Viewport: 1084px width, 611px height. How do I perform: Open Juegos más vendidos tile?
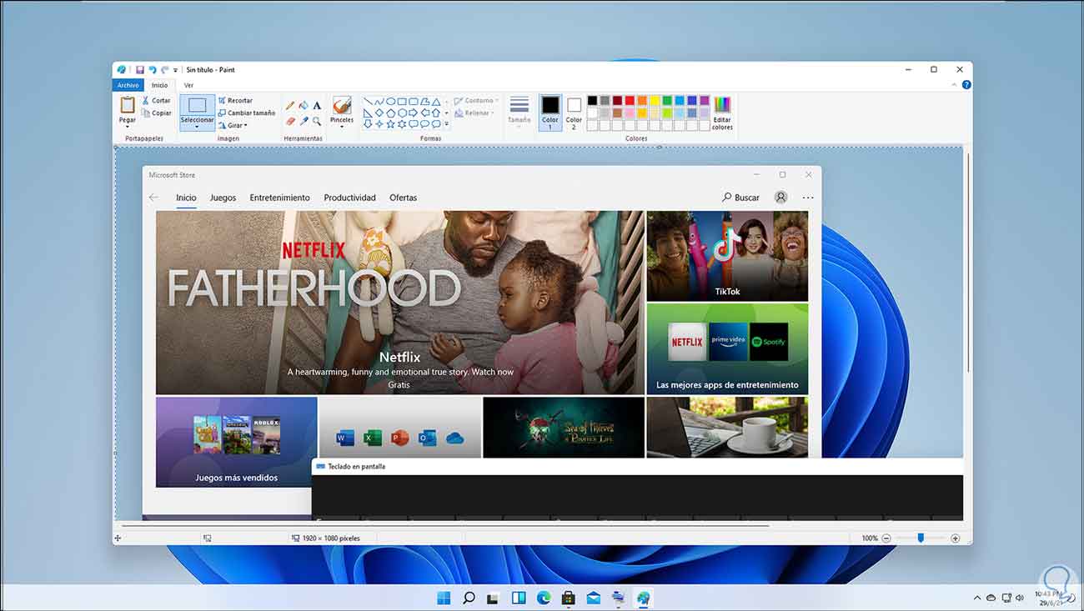[x=237, y=442]
